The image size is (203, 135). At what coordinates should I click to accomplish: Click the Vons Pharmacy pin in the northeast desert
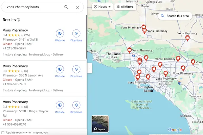[x=187, y=38]
